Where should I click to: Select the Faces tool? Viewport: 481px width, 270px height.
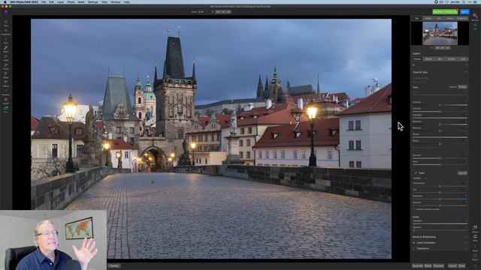point(5,66)
